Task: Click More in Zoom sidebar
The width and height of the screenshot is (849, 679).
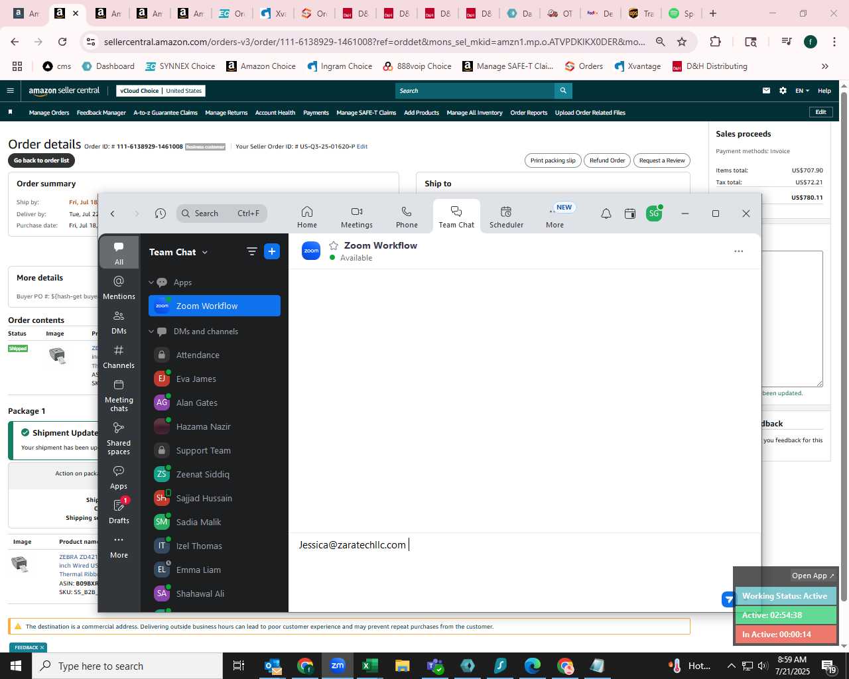Action: pos(119,546)
